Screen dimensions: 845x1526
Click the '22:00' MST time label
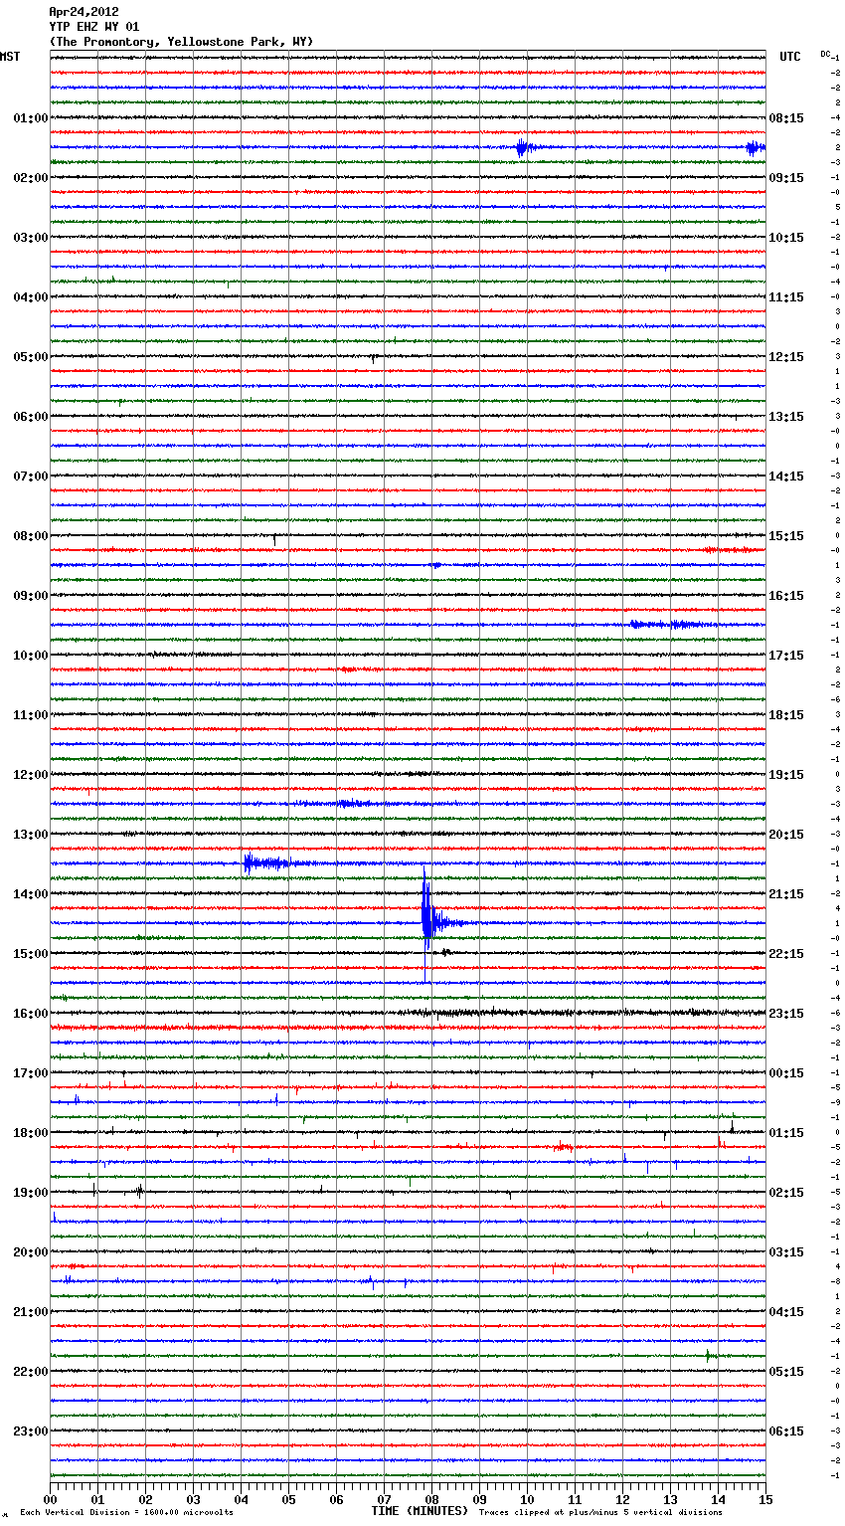(30, 1372)
